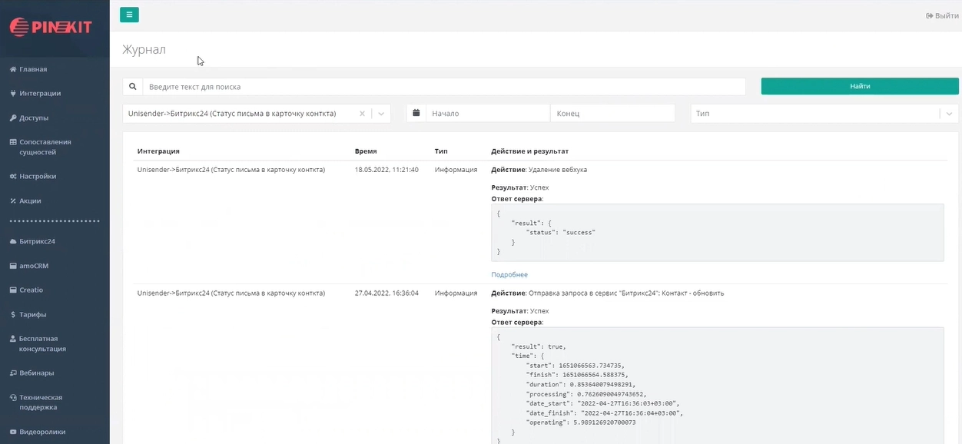Click the calendar icon beside Начало

[x=416, y=113]
